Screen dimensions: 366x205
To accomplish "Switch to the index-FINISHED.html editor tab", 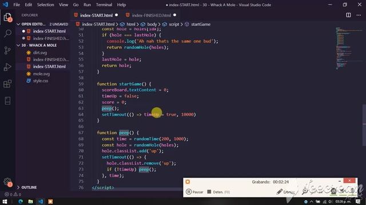I will [x=152, y=15].
